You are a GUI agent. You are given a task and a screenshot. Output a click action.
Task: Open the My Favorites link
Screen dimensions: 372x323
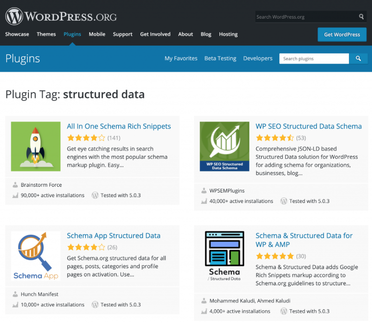coord(181,58)
